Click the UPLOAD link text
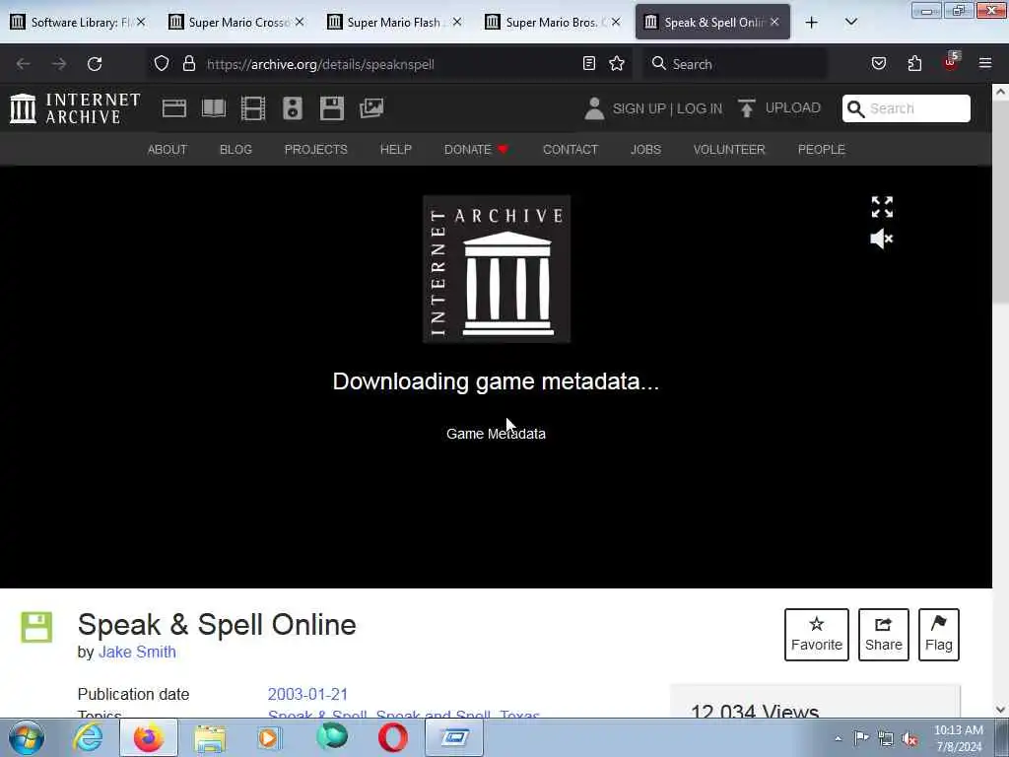 (793, 107)
